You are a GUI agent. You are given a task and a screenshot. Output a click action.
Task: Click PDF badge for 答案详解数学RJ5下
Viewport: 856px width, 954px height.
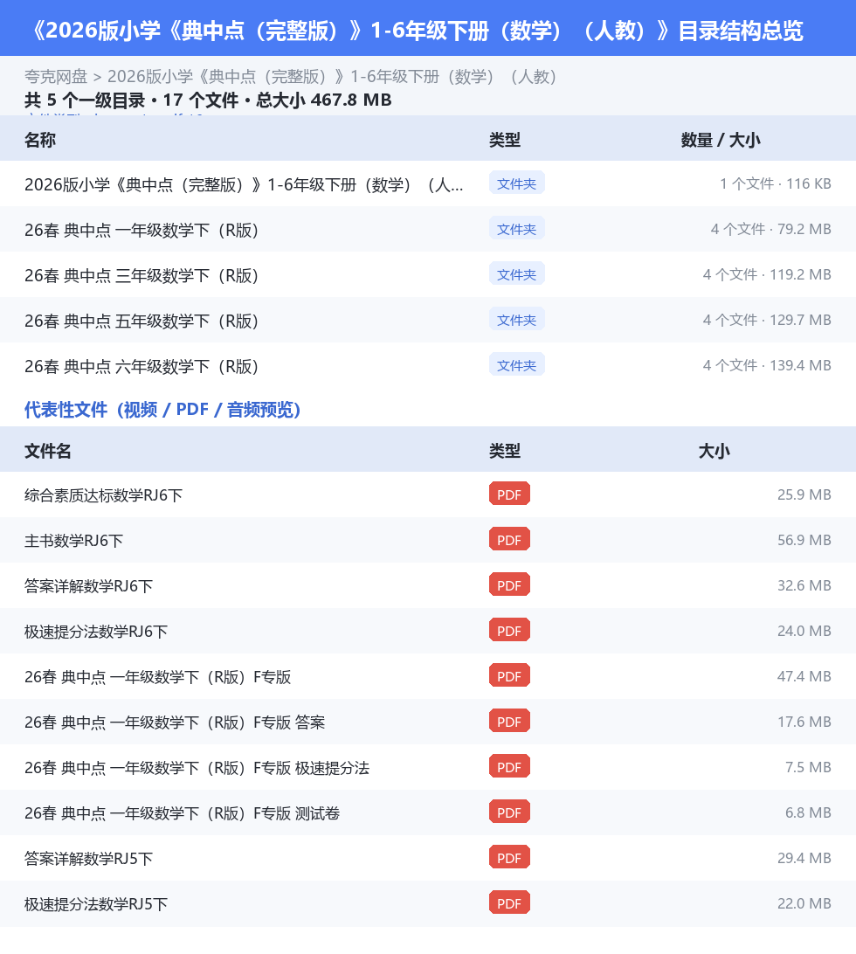coord(510,857)
